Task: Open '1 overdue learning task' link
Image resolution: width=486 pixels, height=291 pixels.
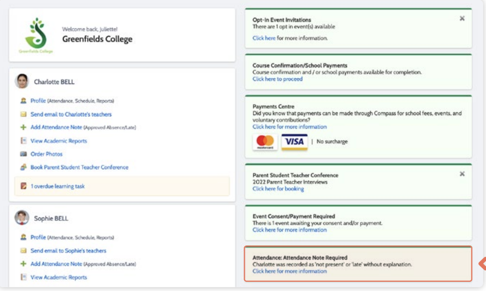Action: coord(58,186)
